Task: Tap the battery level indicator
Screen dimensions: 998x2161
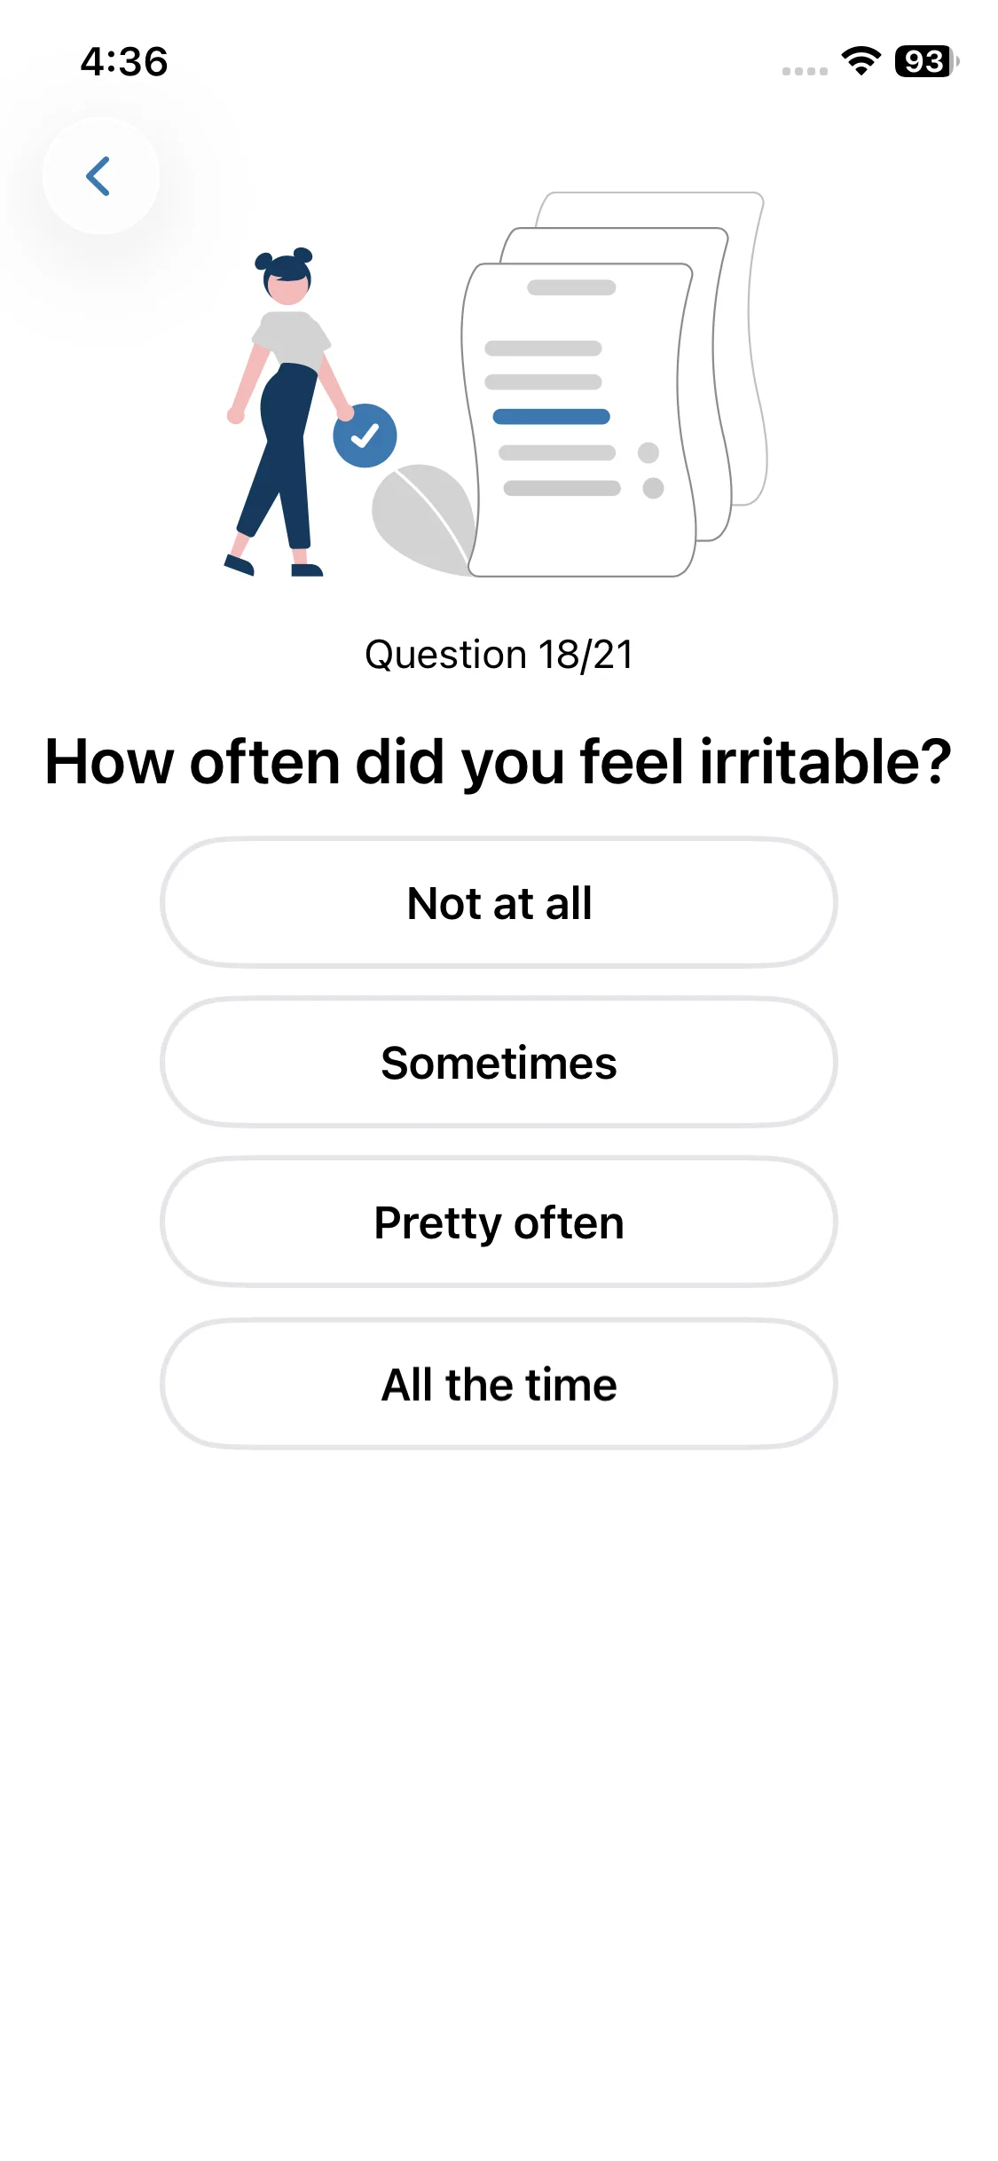Action: pyautogui.click(x=925, y=61)
